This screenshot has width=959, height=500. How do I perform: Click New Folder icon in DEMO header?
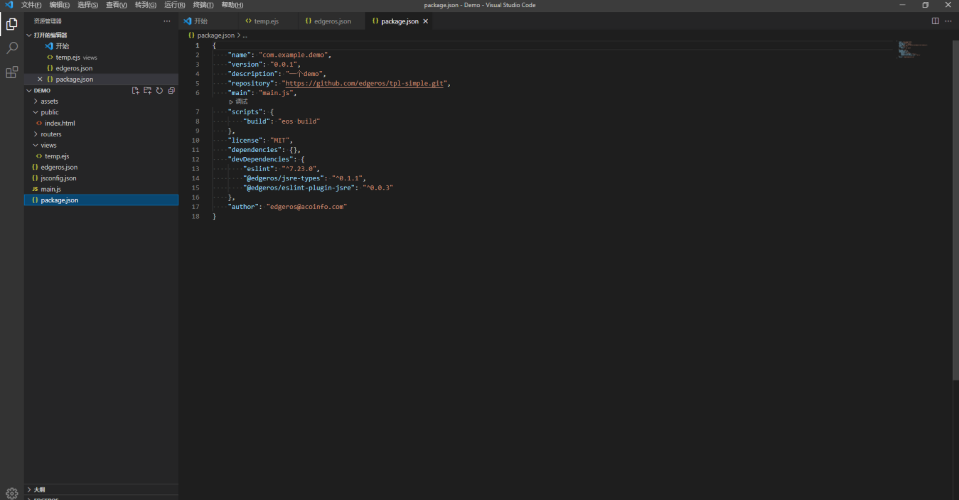point(147,91)
